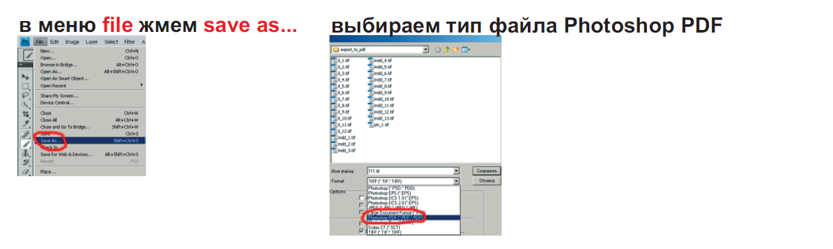833x249 pixels.
Task: Select file indd_1.tif in list
Action: [344, 137]
